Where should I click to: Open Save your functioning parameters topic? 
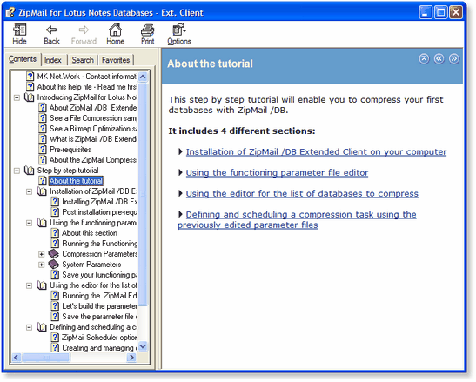click(99, 275)
